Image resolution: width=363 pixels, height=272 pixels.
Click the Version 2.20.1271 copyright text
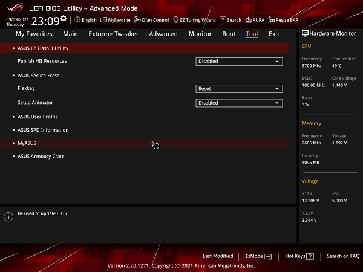pos(181,266)
